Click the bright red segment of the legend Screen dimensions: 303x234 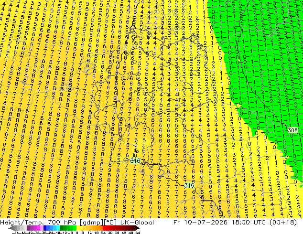coord(106,228)
